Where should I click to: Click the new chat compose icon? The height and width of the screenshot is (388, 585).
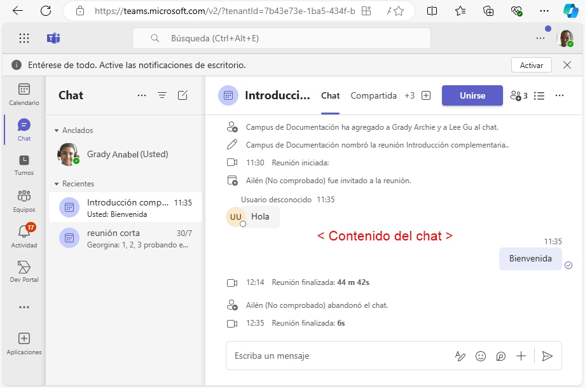[x=182, y=95]
